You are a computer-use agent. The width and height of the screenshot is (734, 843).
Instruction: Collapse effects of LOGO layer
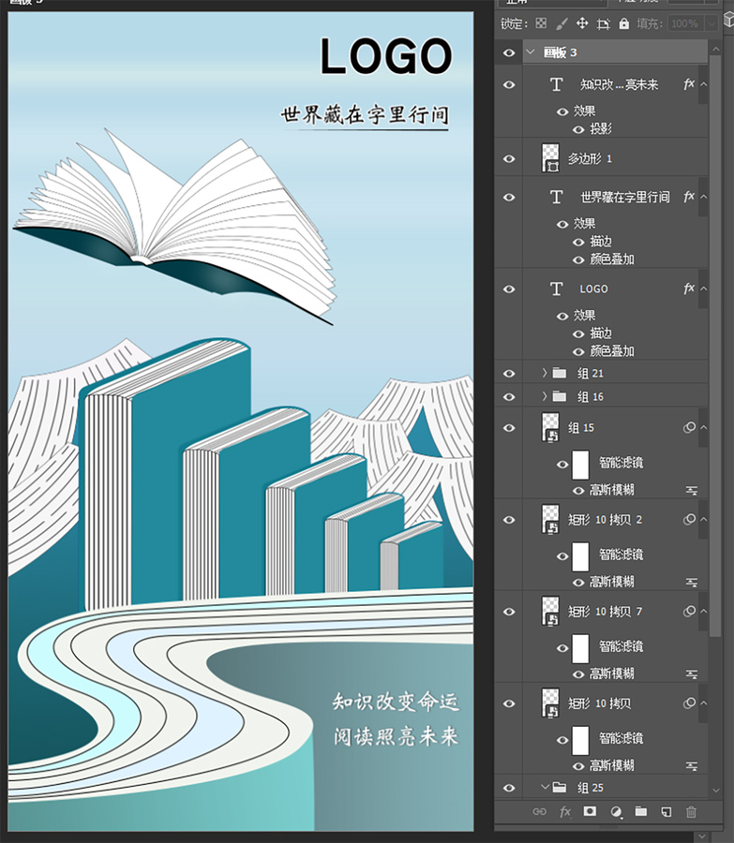point(703,288)
